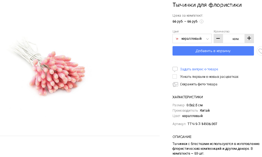Open the "коралловый" color selector
The image size is (262, 157).
pyautogui.click(x=192, y=39)
